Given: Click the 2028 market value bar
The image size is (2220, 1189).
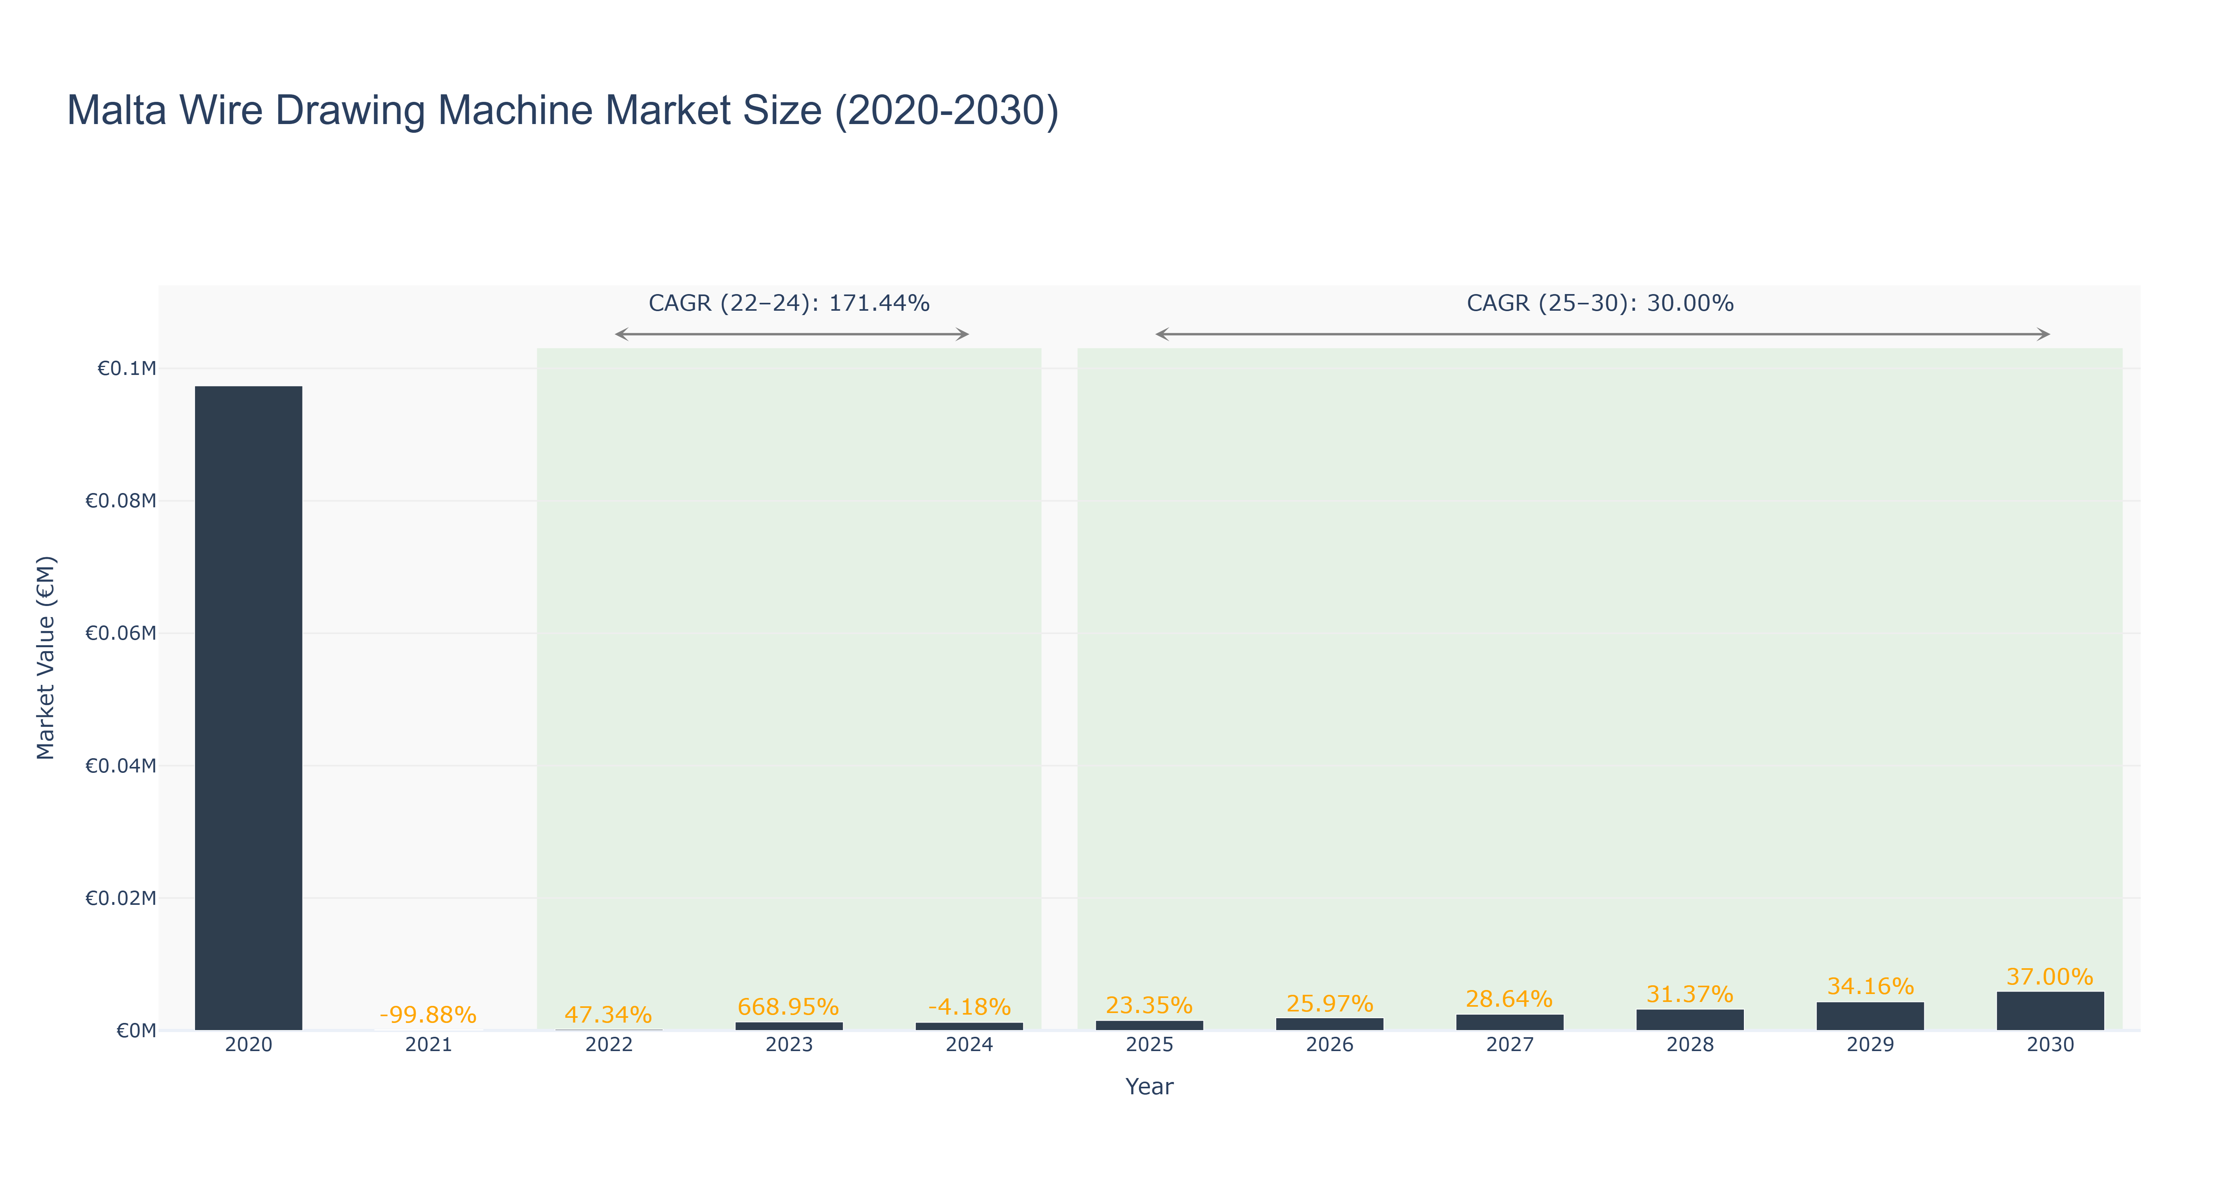Looking at the screenshot, I should coord(1690,1020).
